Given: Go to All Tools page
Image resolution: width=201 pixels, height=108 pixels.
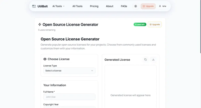Looking at the screenshot, I should [x=77, y=6].
